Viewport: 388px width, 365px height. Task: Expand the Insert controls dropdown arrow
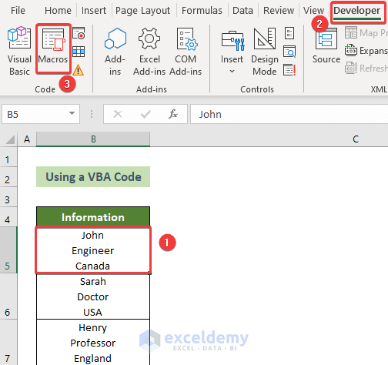pyautogui.click(x=232, y=71)
